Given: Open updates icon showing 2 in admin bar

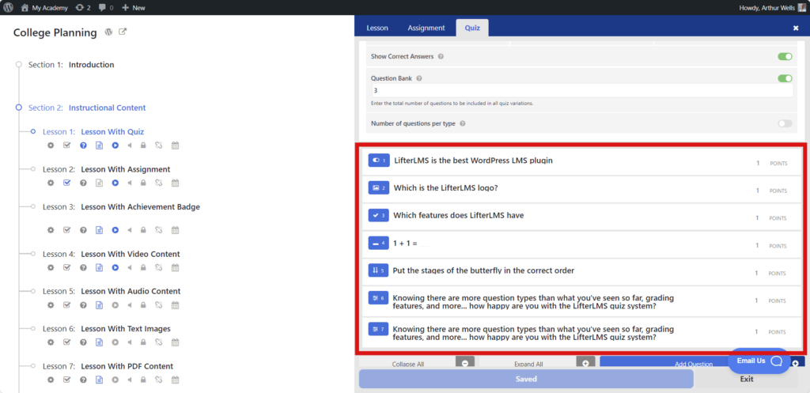Looking at the screenshot, I should (x=82, y=8).
